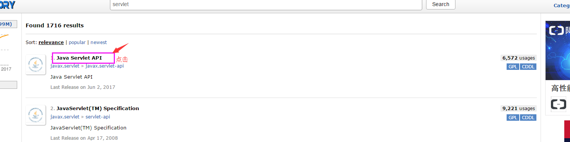Select GPL license badge of Java Servlet API
The width and height of the screenshot is (570, 142).
click(x=513, y=67)
